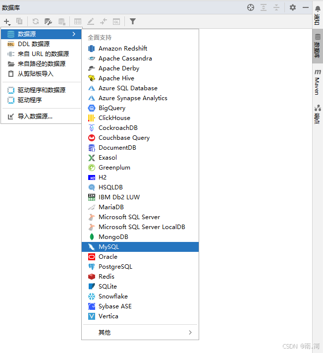This screenshot has width=323, height=353.
Task: Select ClickHouse data source
Action: pyautogui.click(x=140, y=118)
